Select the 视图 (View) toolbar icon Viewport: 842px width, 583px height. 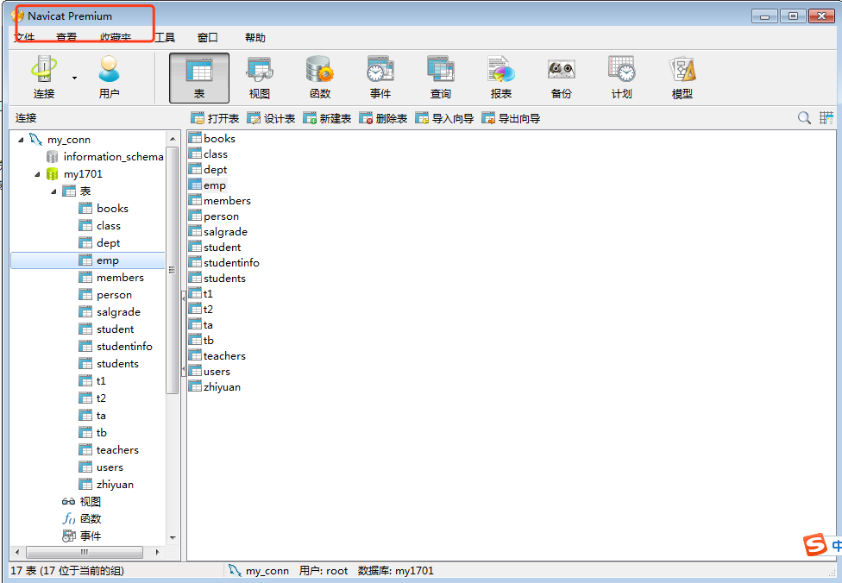(x=260, y=78)
